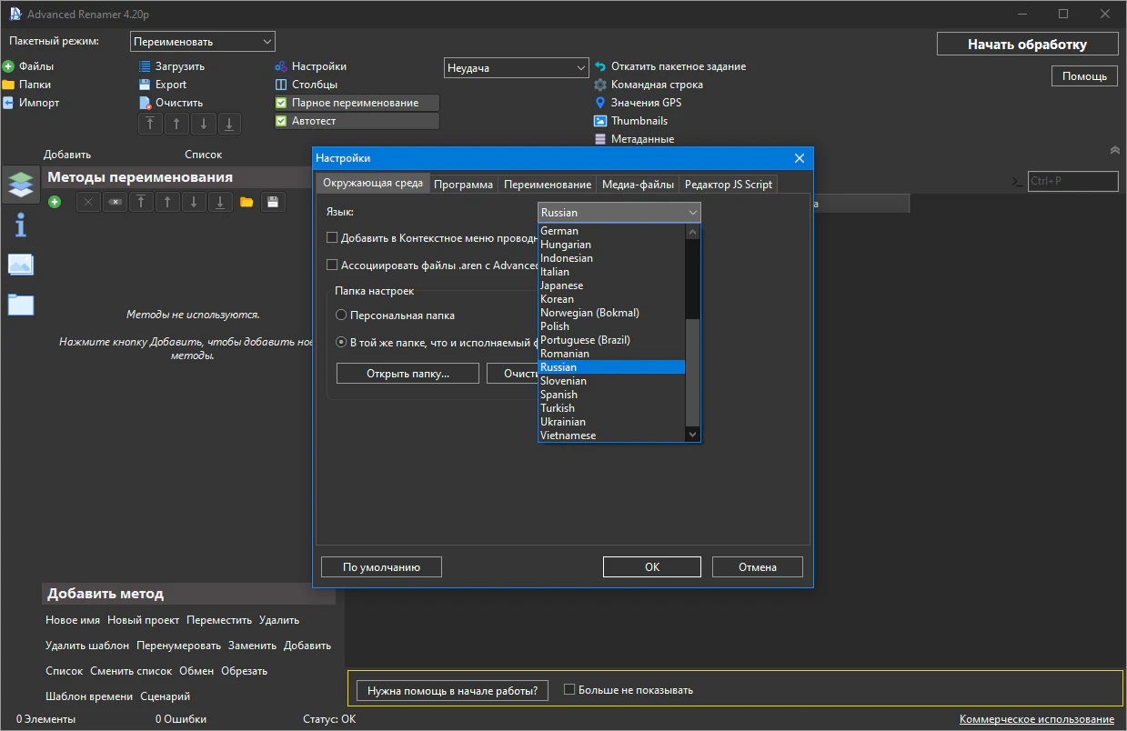Expand the Пакетный режим dropdown
The width and height of the screenshot is (1127, 731).
pyautogui.click(x=202, y=42)
